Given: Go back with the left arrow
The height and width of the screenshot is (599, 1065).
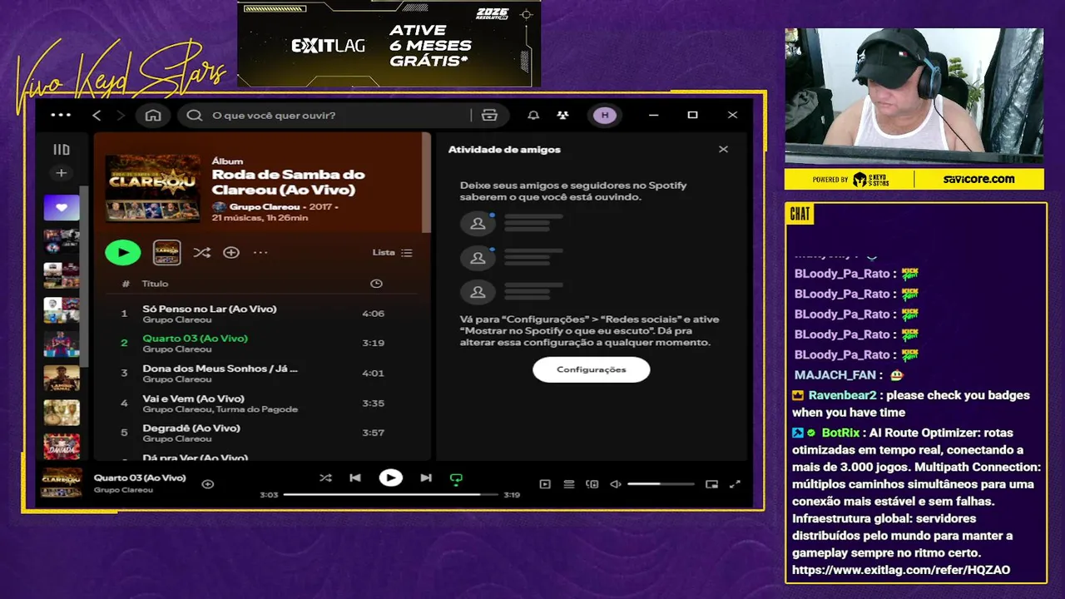Looking at the screenshot, I should [x=97, y=115].
